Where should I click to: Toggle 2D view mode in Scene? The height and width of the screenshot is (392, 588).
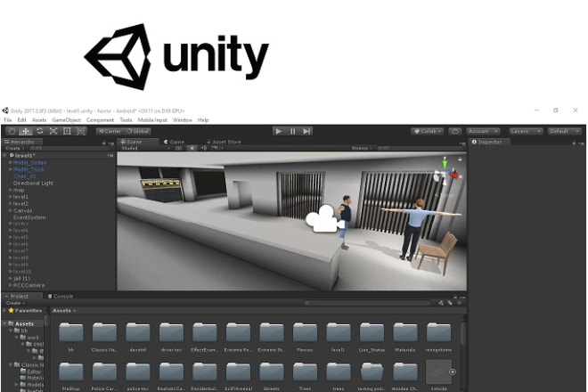coord(178,148)
